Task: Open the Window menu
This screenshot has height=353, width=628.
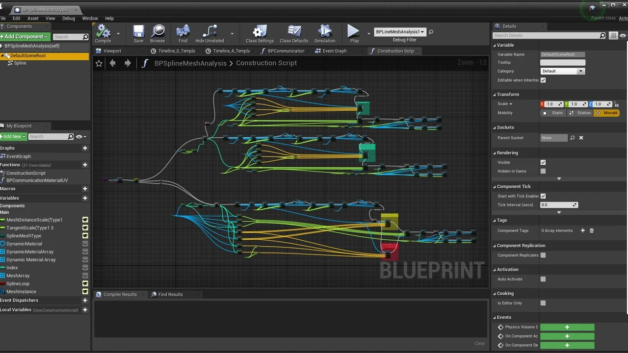Action: 90,18
